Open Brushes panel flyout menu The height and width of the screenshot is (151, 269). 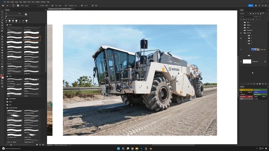point(45,10)
